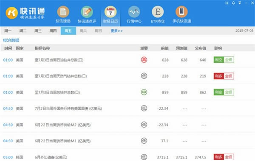
Task: Minimize the 快讯通 window
Action: tap(246, 3)
